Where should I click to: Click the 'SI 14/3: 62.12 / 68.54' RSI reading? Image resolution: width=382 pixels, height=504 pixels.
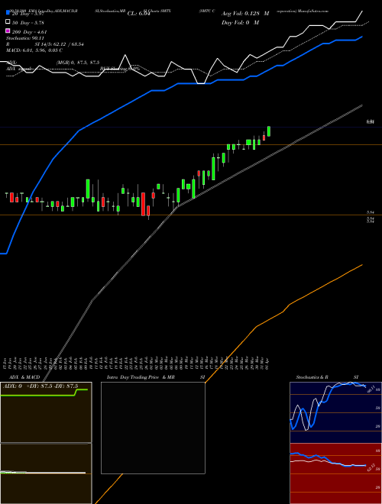pyautogui.click(x=60, y=44)
